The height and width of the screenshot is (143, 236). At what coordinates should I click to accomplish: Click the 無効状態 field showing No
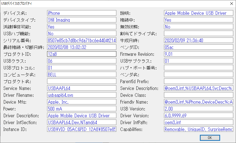pos(198,27)
